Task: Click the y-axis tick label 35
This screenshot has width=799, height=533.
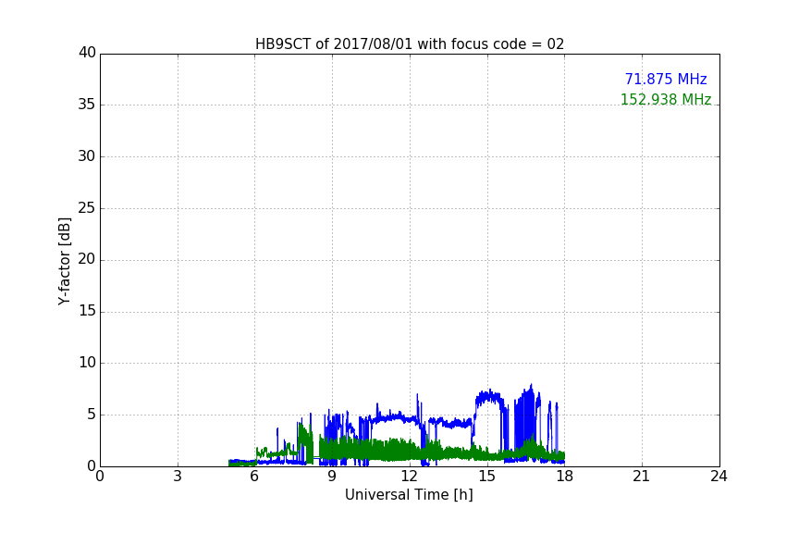Action: [x=87, y=105]
